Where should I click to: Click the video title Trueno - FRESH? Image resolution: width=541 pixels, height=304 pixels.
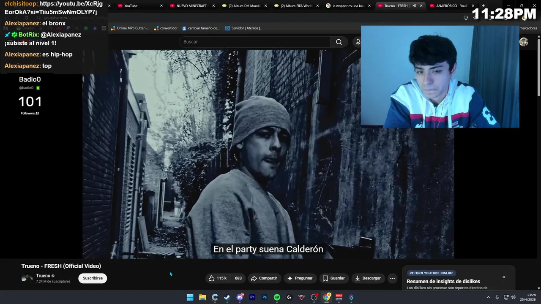(61, 266)
